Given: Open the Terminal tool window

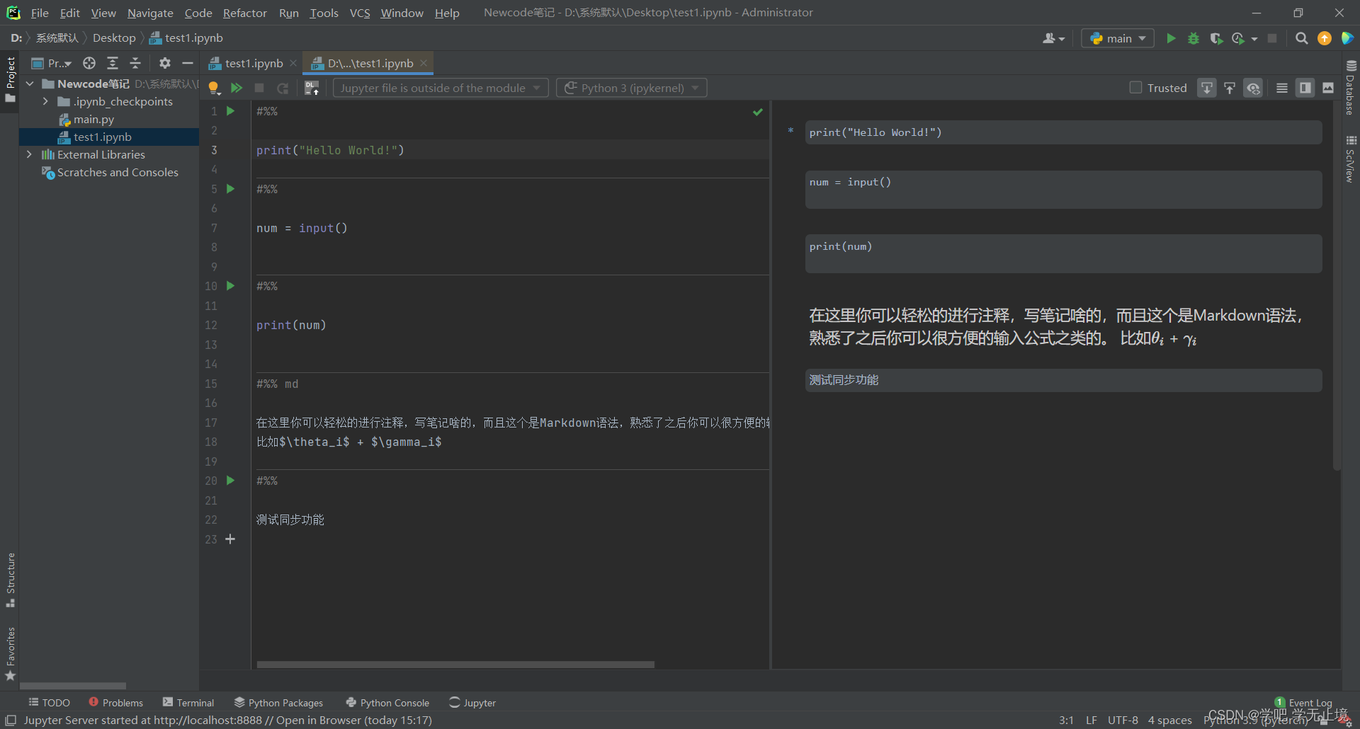Looking at the screenshot, I should [188, 703].
